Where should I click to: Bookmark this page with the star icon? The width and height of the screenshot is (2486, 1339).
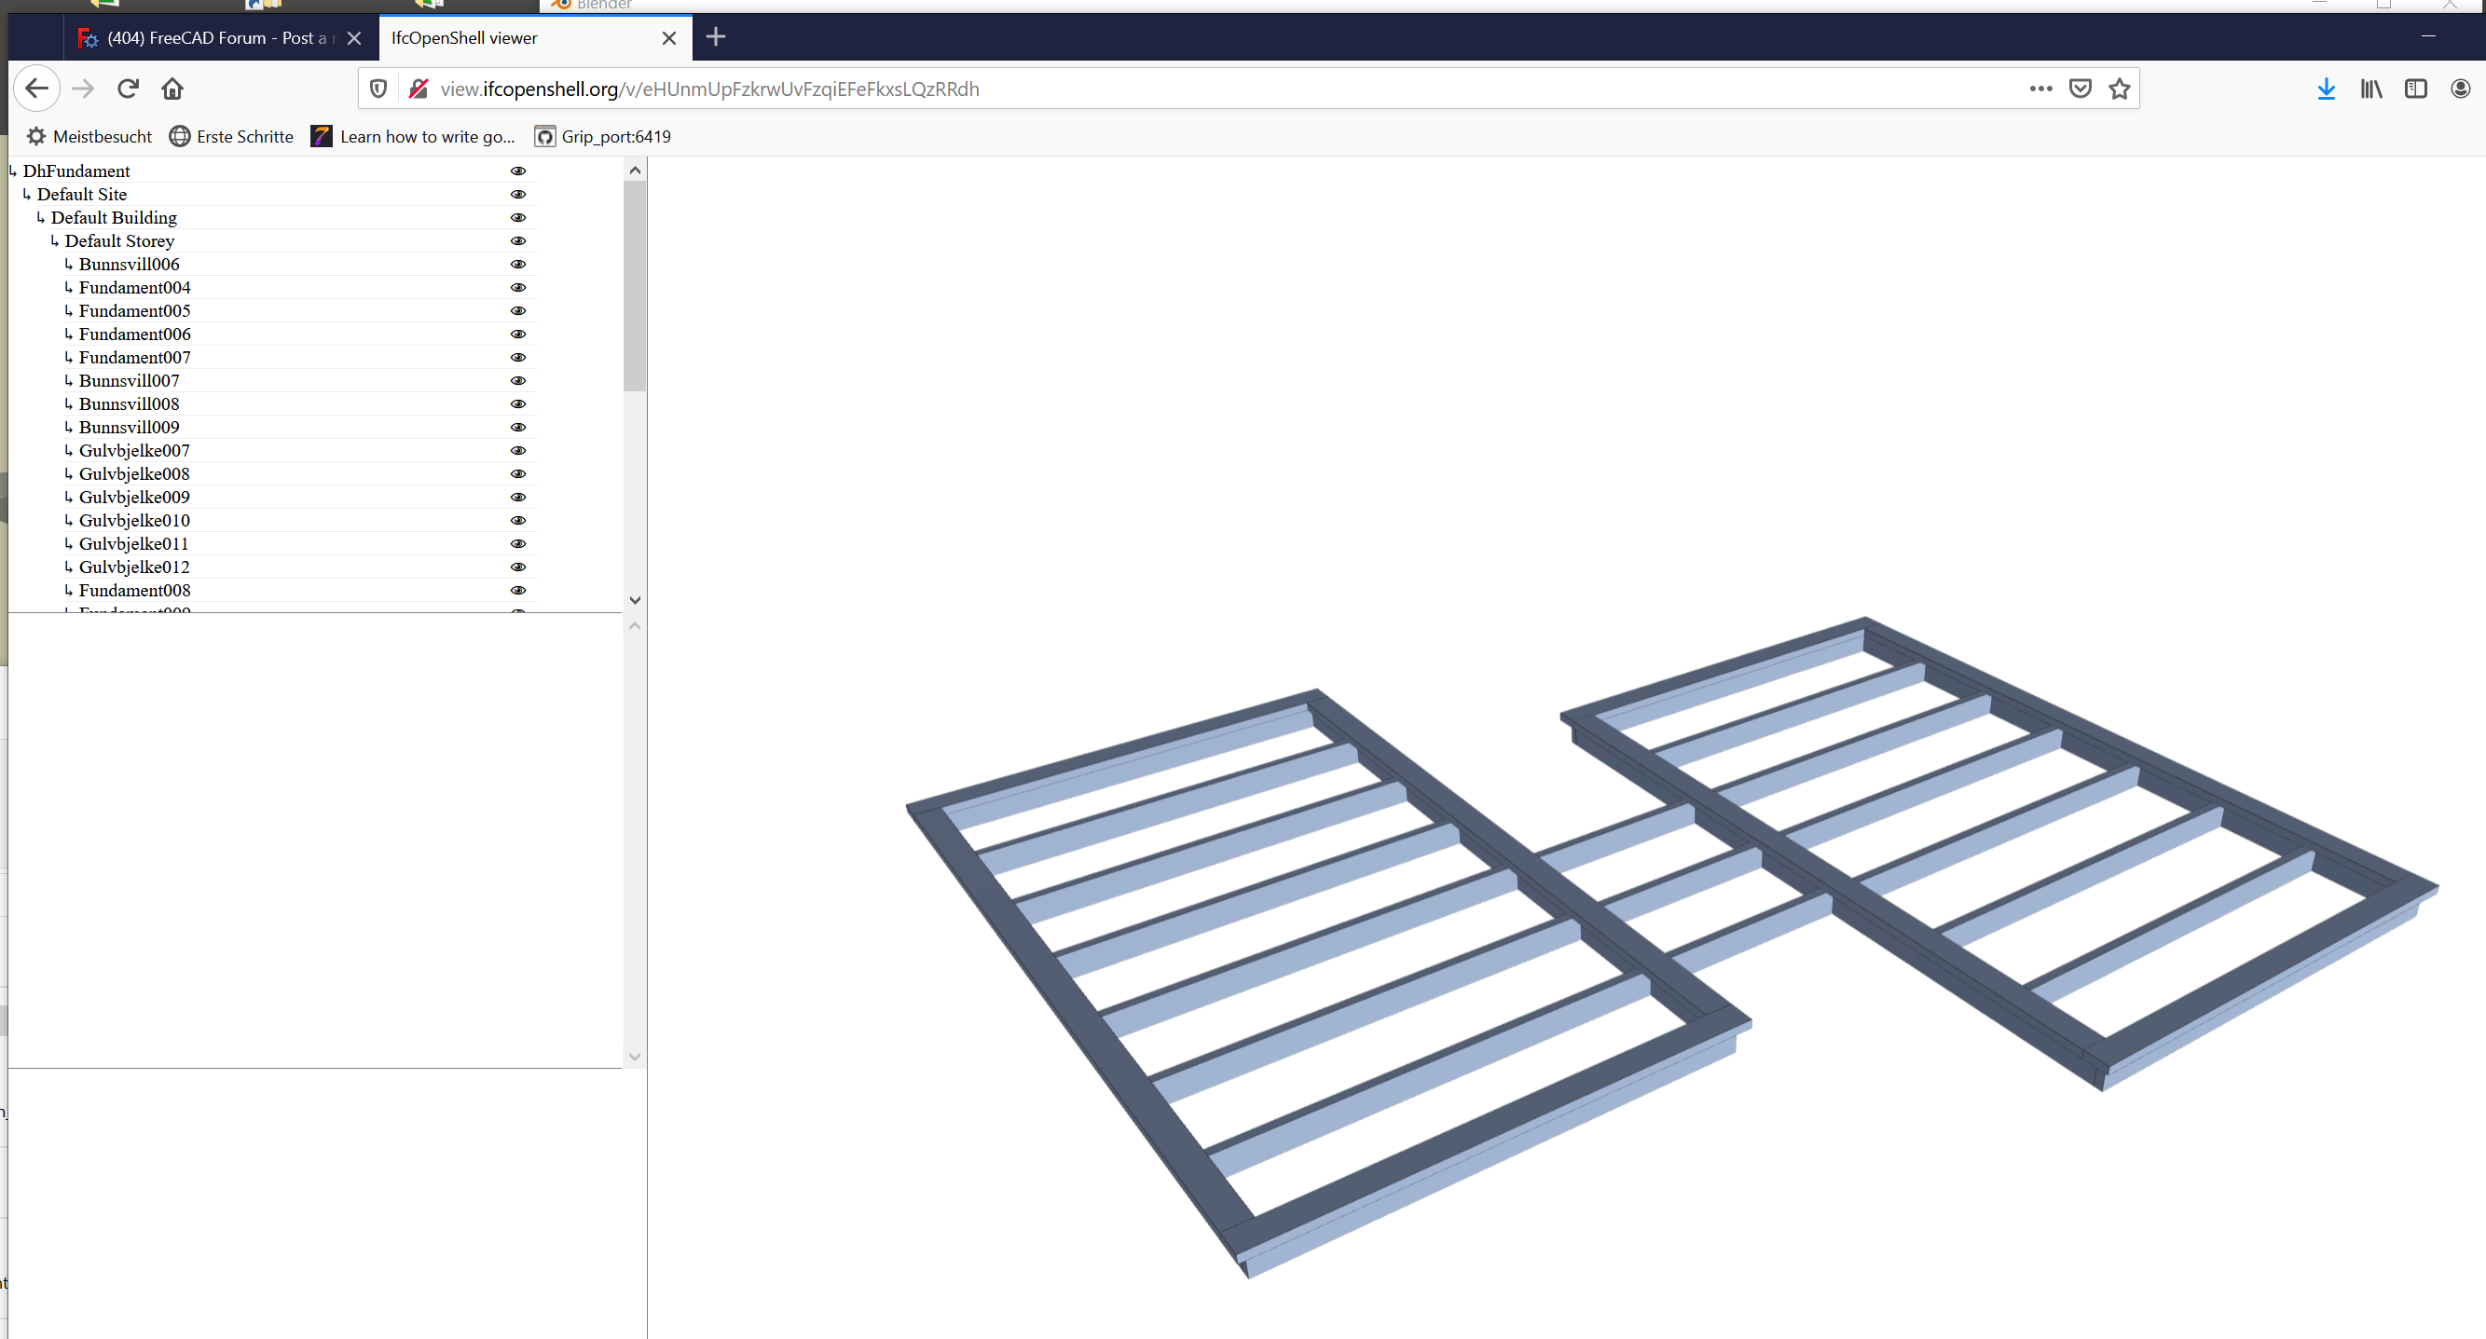(2120, 89)
